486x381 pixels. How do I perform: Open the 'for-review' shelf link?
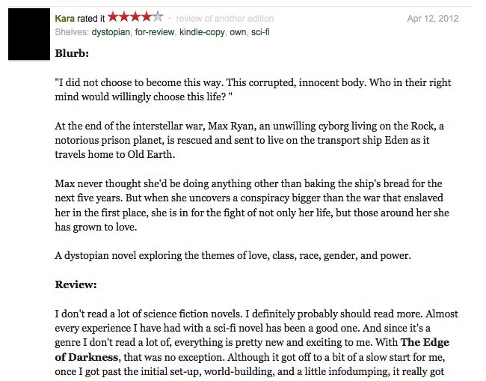tap(156, 32)
